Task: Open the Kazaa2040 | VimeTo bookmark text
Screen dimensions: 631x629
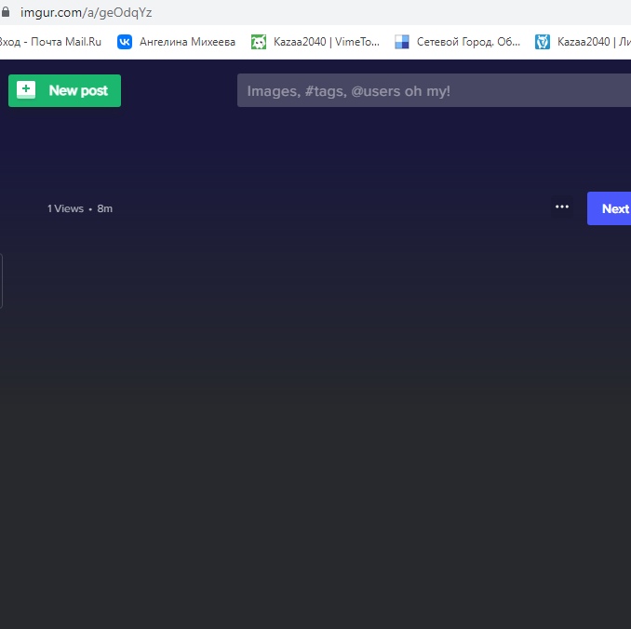Action: [326, 41]
